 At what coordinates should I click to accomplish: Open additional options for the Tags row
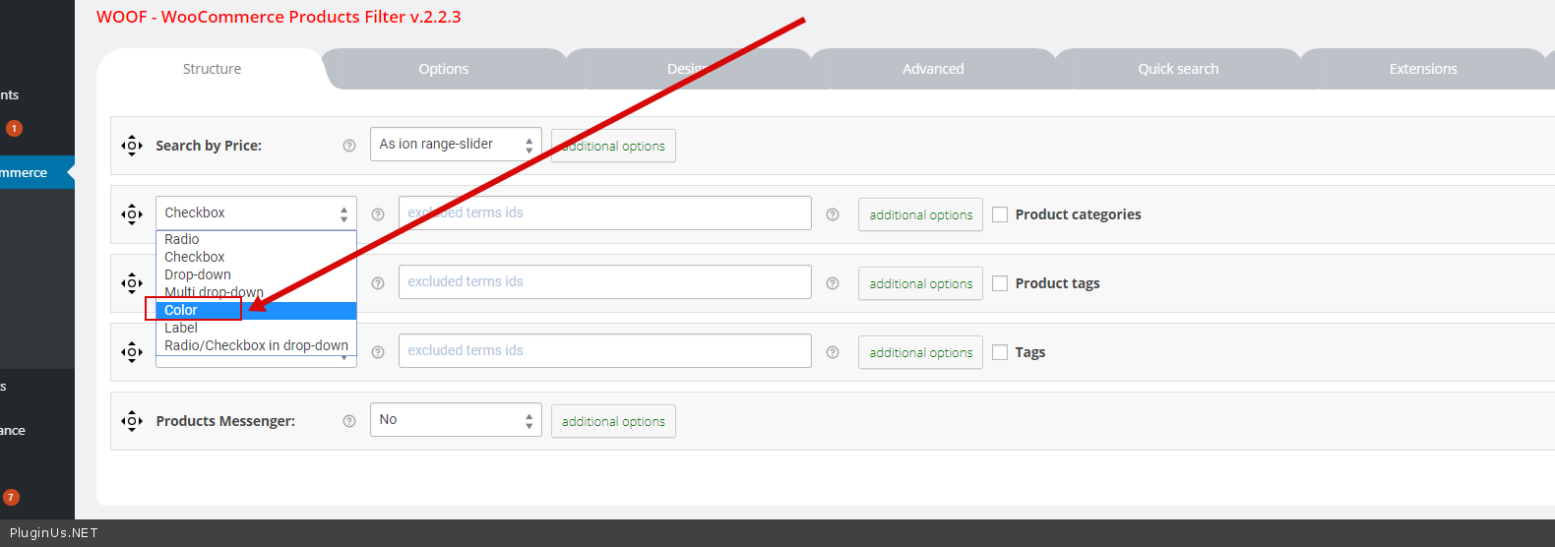click(x=920, y=352)
